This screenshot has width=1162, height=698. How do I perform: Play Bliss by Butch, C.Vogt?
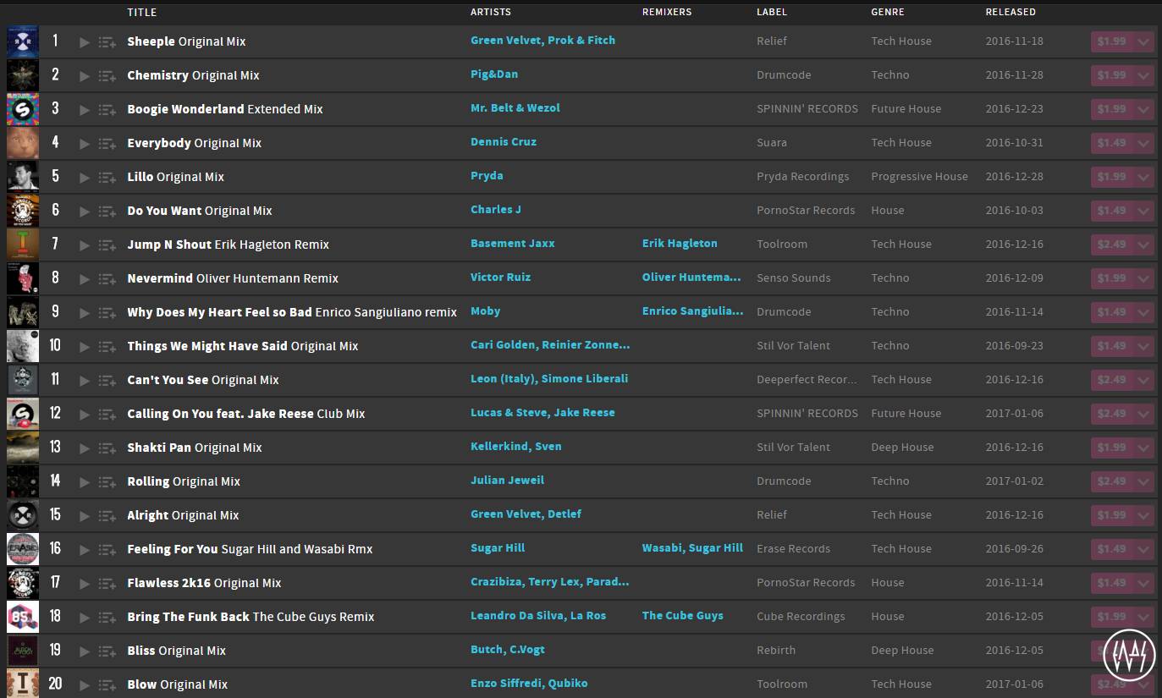(85, 651)
